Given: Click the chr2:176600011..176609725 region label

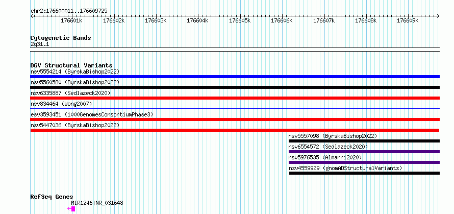Looking at the screenshot, I should [x=69, y=11].
